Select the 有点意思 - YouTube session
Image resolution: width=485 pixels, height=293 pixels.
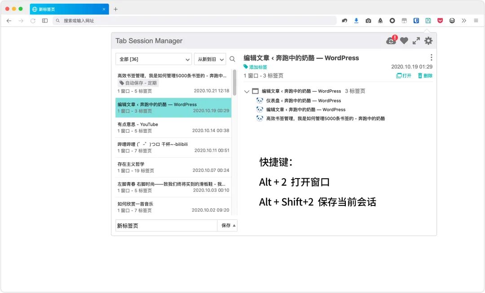tap(173, 127)
